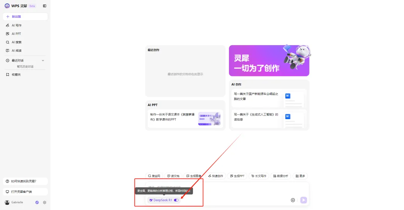Collapse the sidebar with the panel icon
Screen dimensions: 404x210
click(45, 6)
